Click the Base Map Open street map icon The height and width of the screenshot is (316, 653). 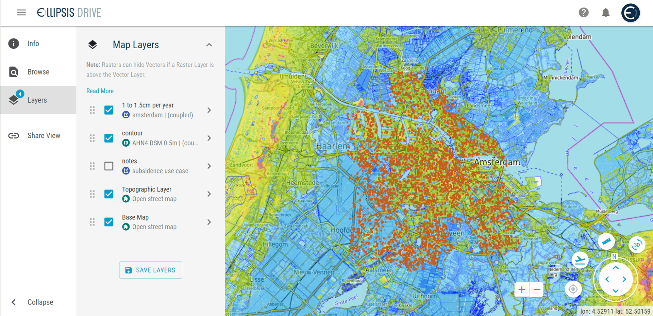click(x=126, y=227)
